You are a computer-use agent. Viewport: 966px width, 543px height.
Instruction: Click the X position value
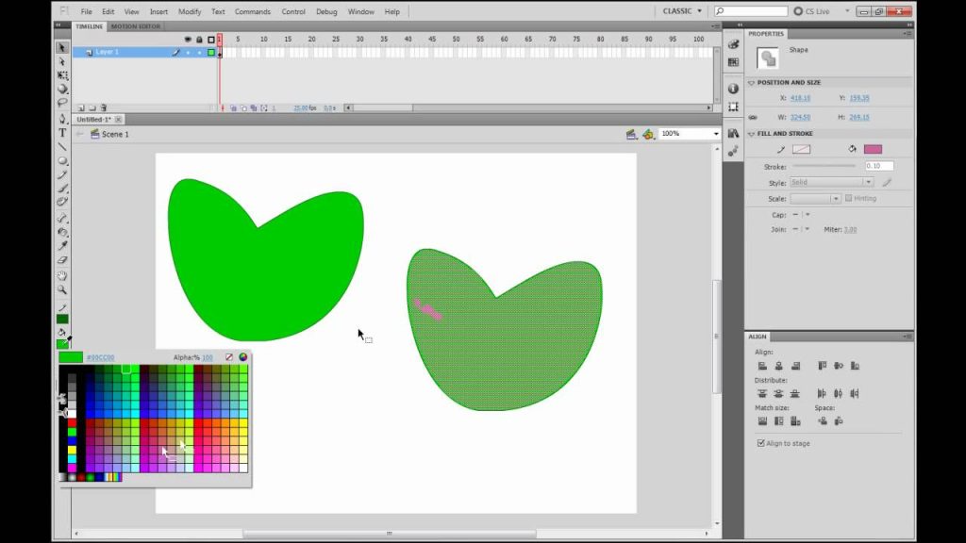click(x=800, y=98)
